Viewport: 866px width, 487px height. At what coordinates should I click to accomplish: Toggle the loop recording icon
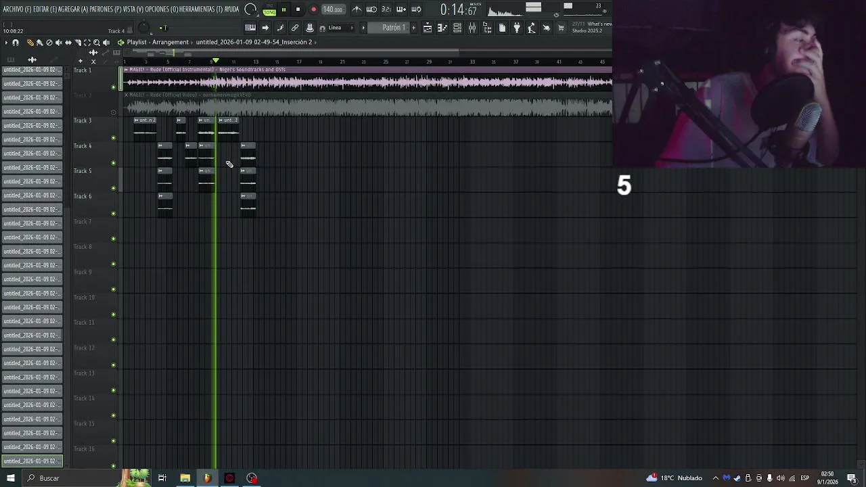tap(416, 9)
